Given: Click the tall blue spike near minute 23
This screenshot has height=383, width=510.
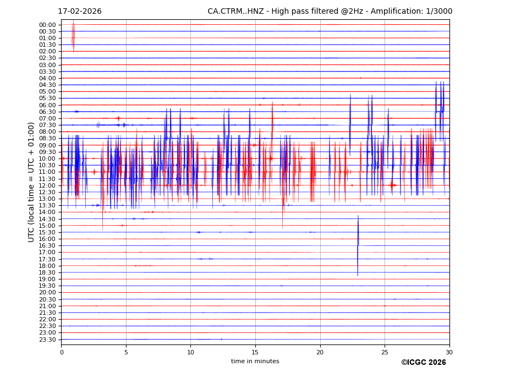Looking at the screenshot, I should 358,245.
